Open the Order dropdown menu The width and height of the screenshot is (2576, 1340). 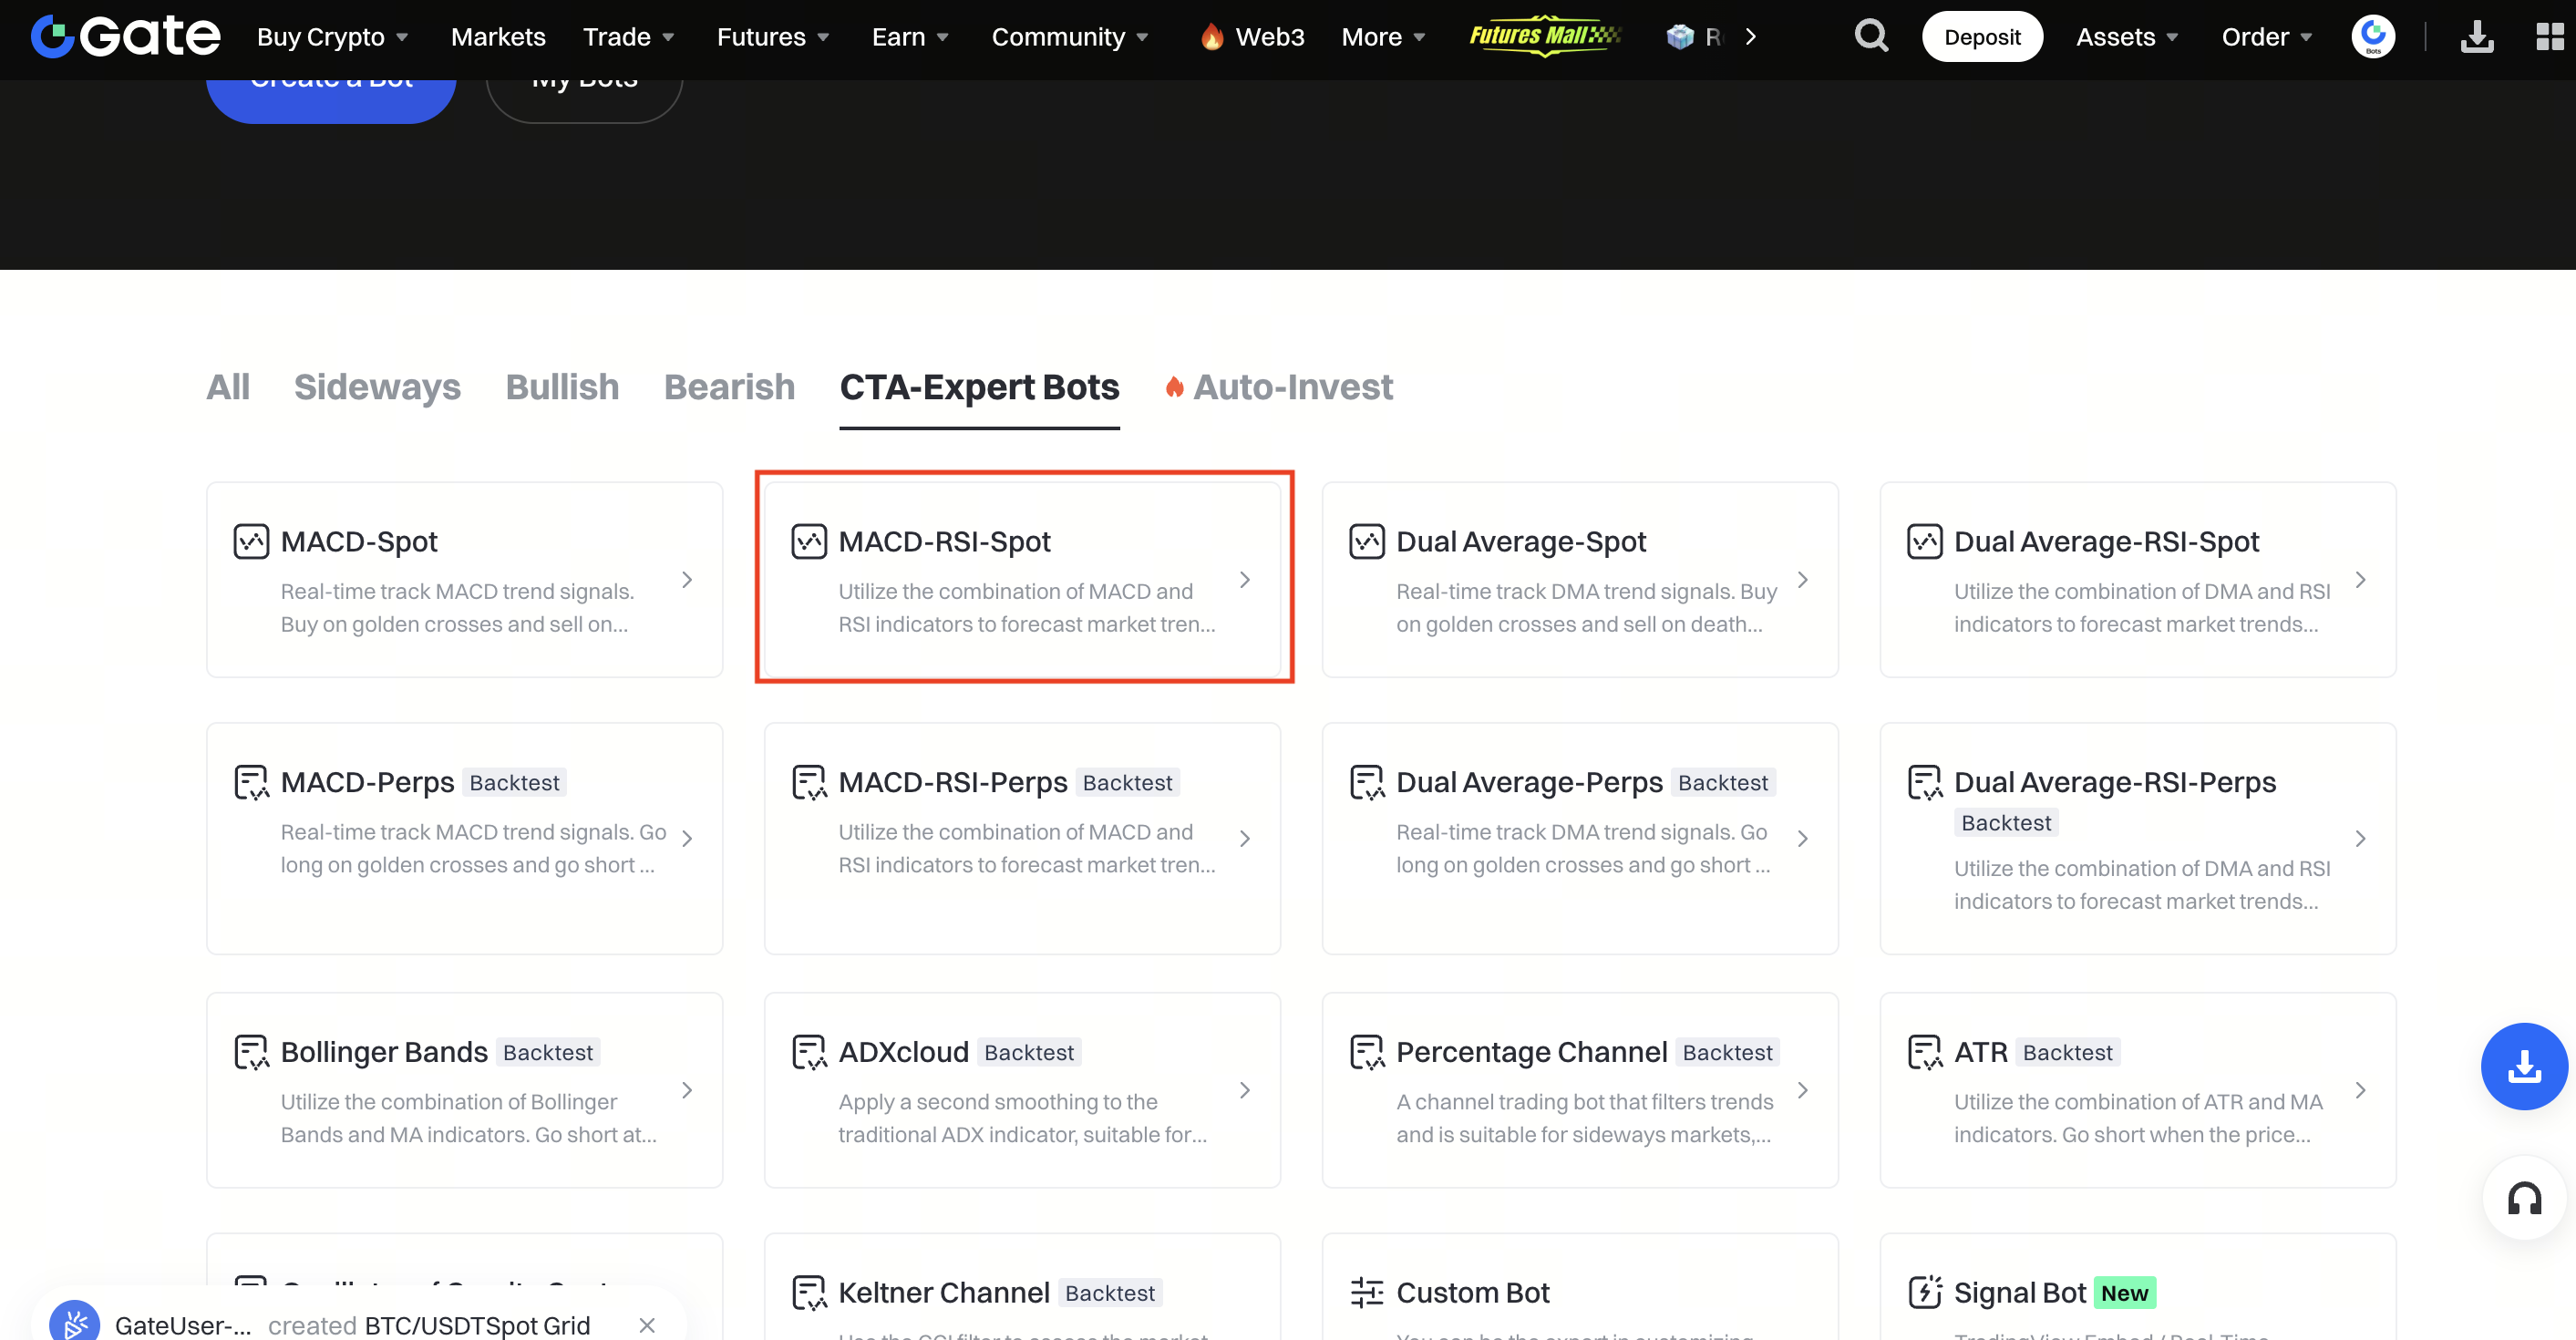2266,37
